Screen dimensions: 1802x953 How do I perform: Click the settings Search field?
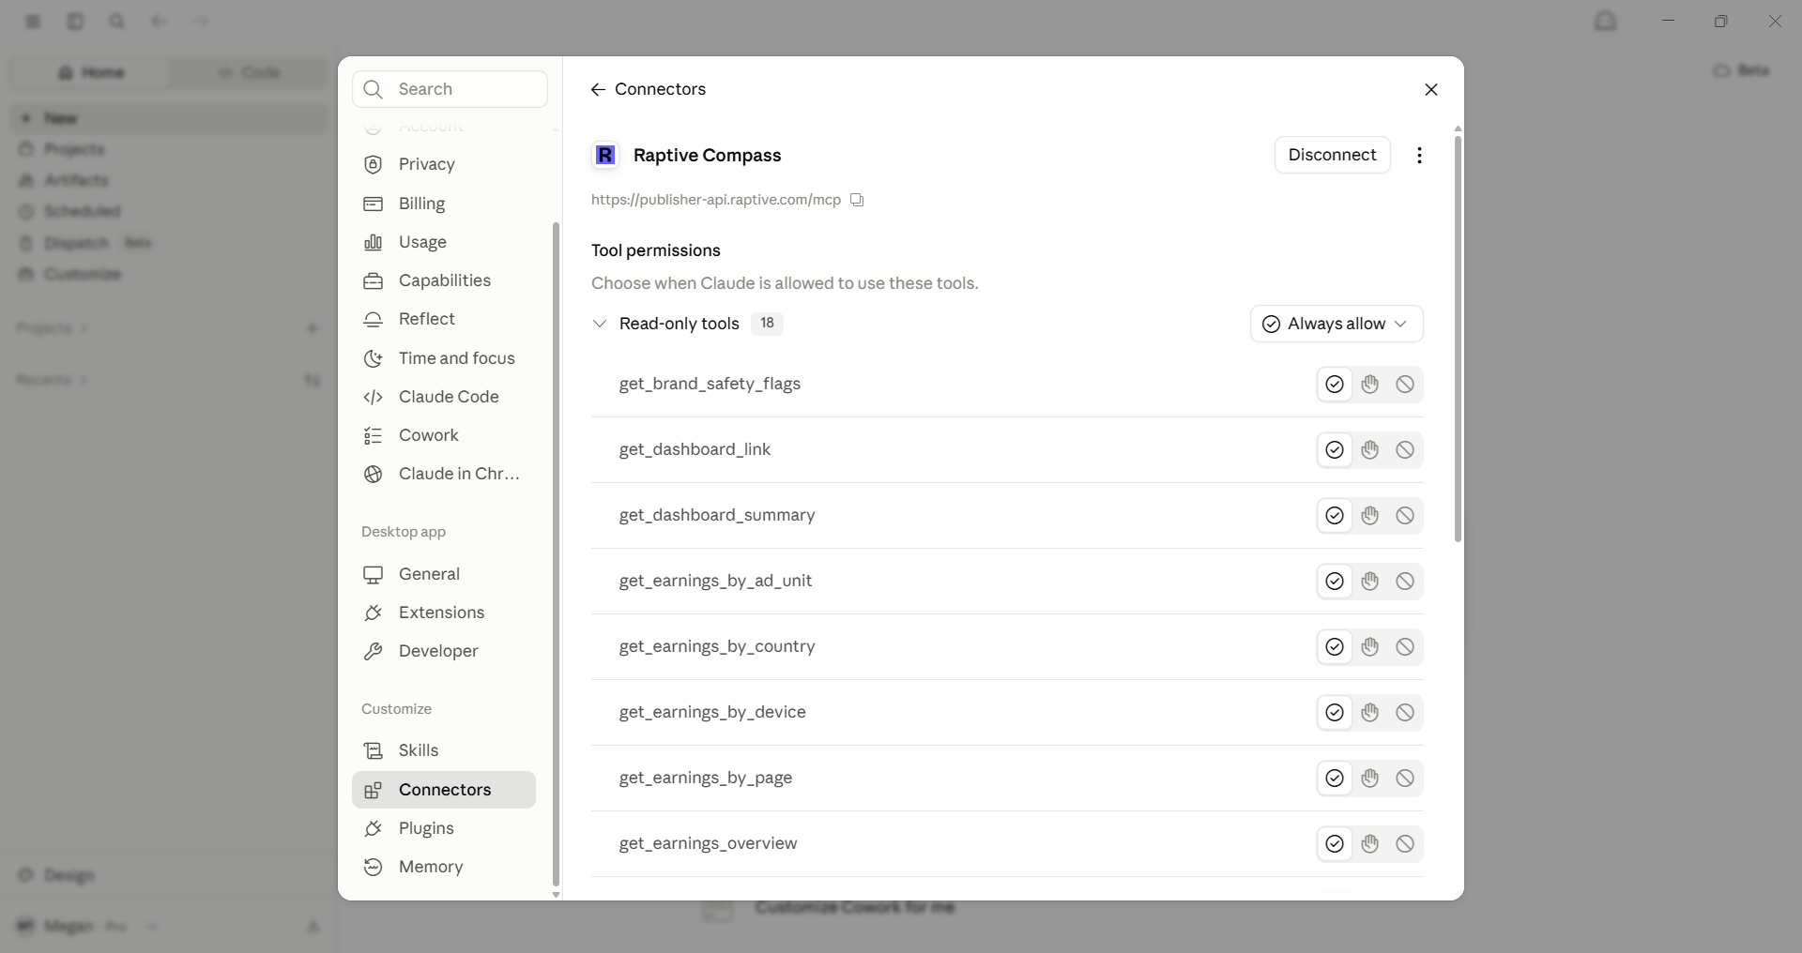coord(450,89)
